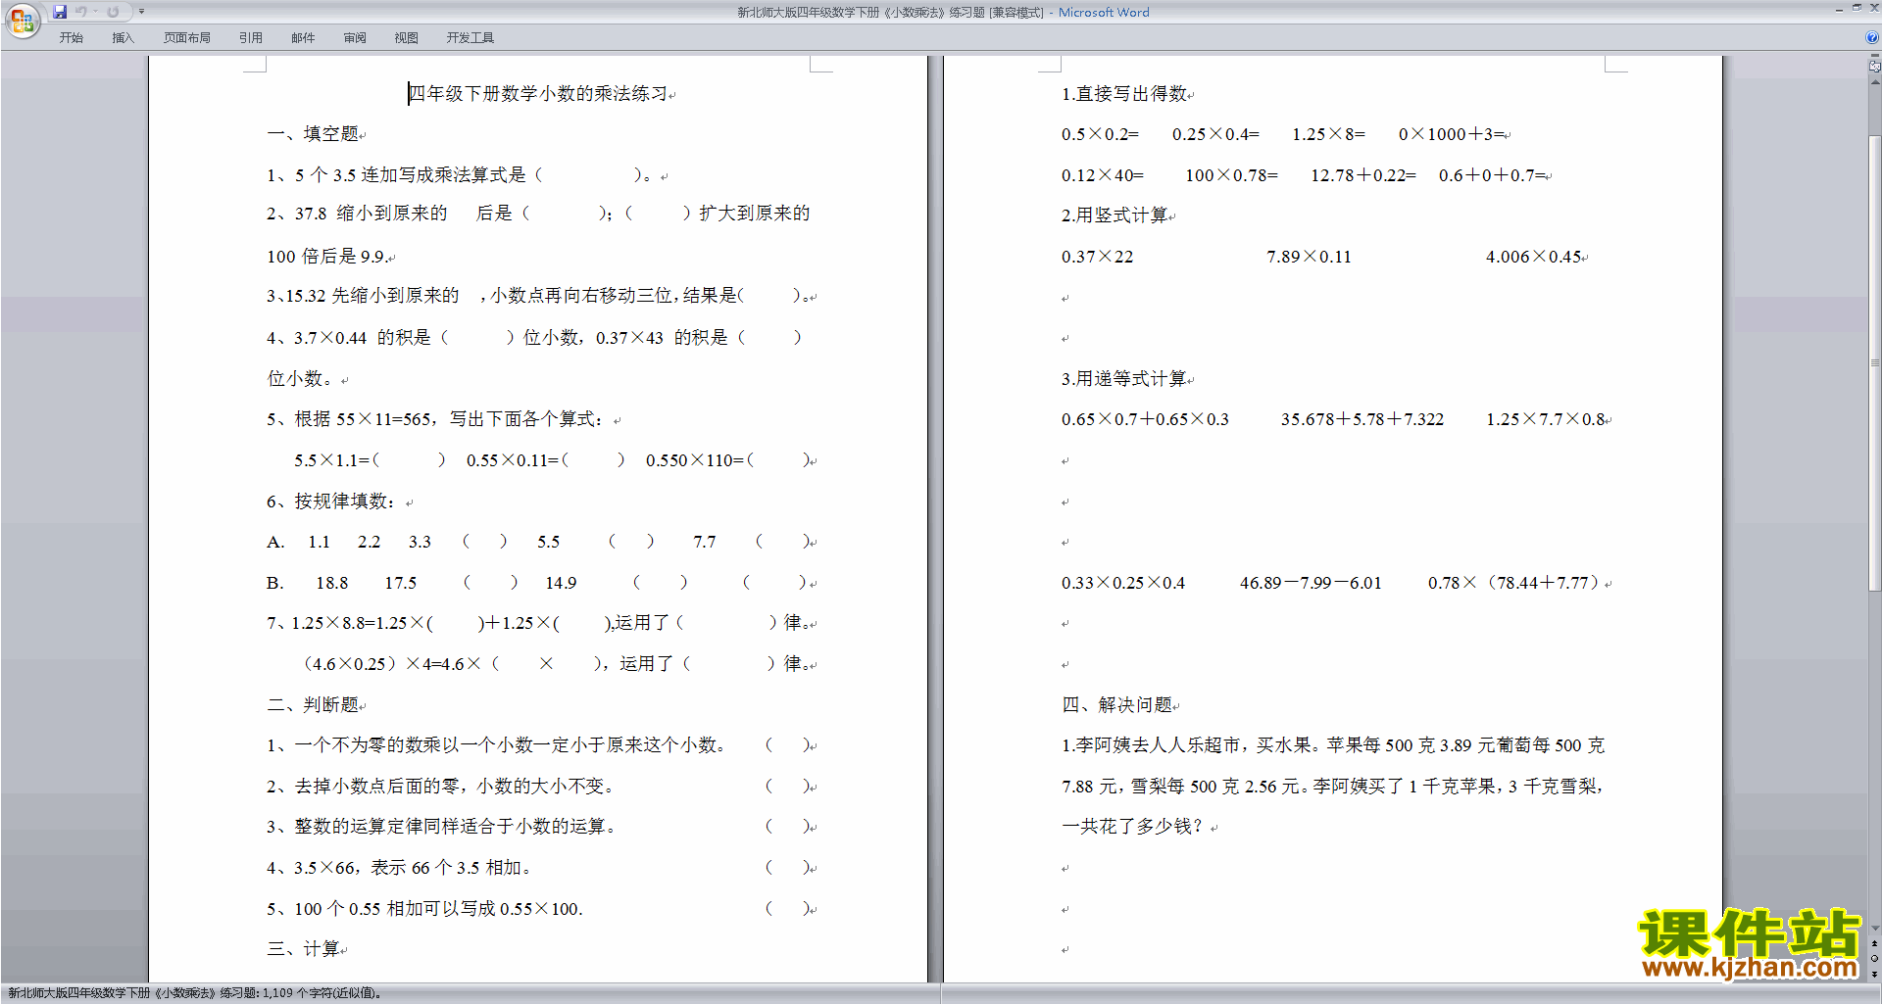Image resolution: width=1882 pixels, height=1004 pixels.
Task: Click the split window handle above scrollbar
Action: pyautogui.click(x=1874, y=56)
